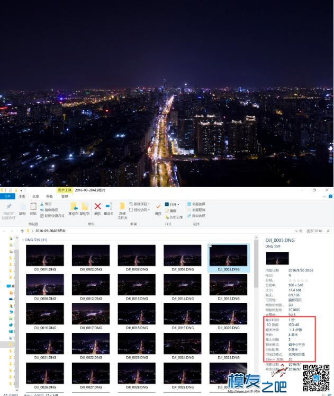Click the Picture Tools contextual tab
The width and height of the screenshot is (334, 396).
pos(65,190)
